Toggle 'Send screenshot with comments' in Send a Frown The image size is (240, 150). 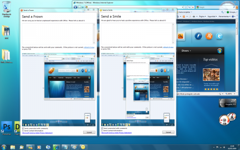coord(23,128)
